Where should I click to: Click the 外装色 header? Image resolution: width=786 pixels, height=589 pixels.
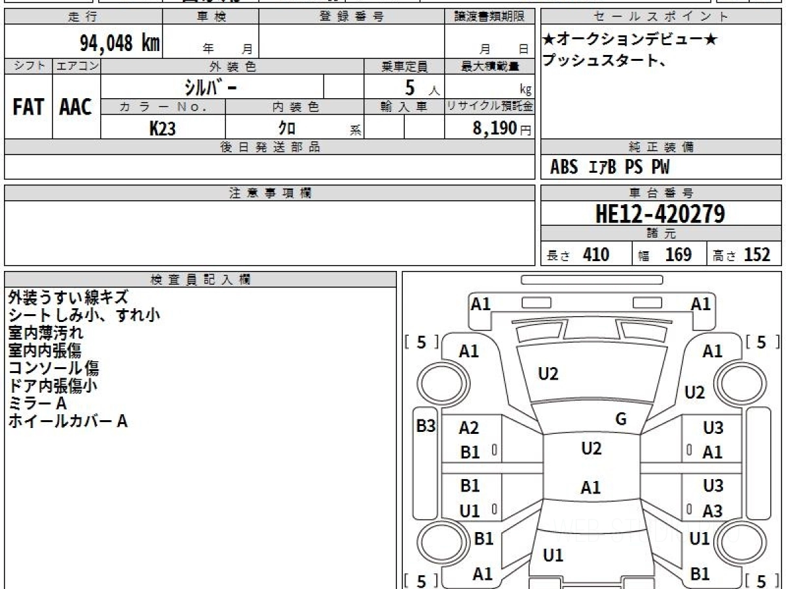(233, 66)
